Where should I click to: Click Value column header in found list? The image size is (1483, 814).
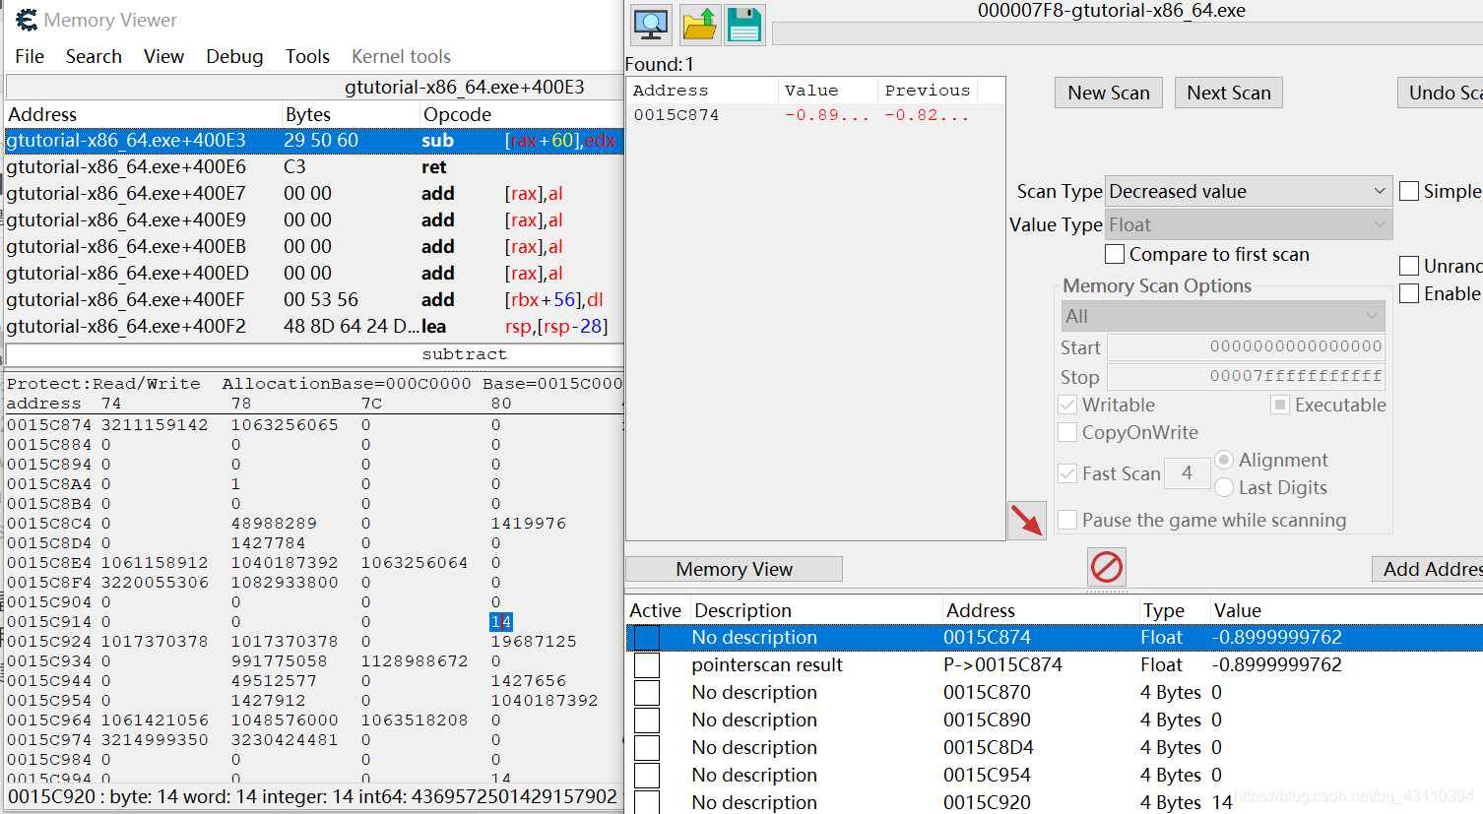pos(827,91)
